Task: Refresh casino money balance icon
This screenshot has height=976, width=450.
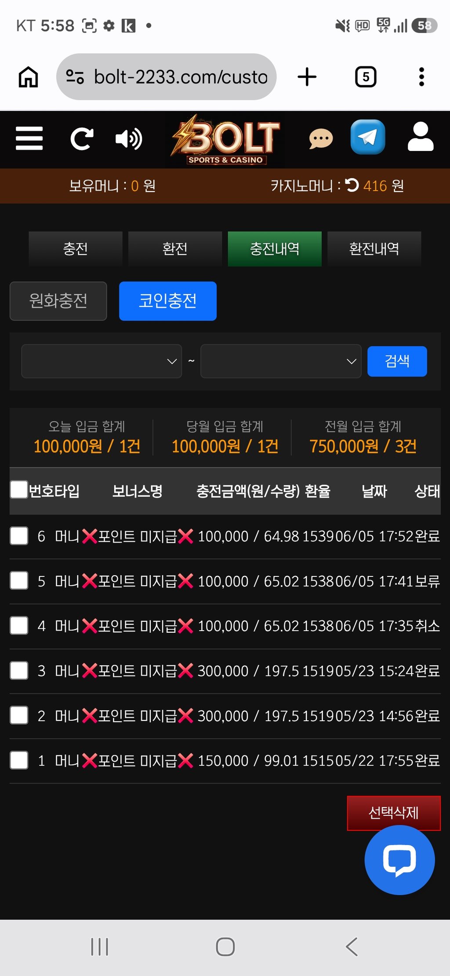Action: (352, 185)
